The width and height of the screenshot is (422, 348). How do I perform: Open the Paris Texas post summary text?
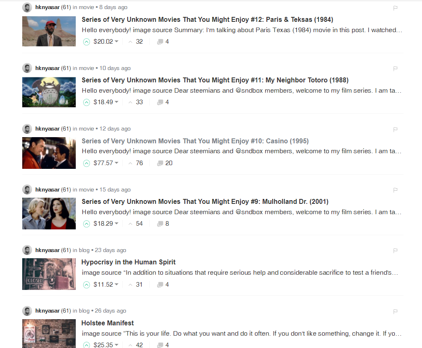point(242,30)
